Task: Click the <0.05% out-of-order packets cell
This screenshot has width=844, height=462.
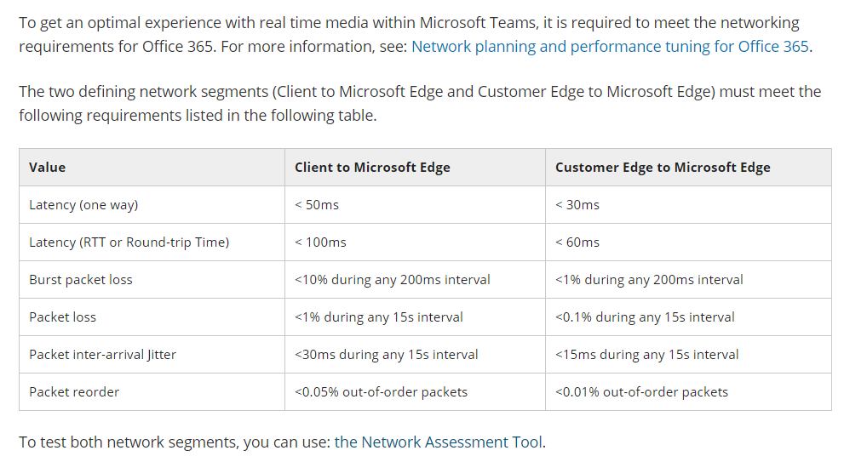Action: click(x=381, y=392)
